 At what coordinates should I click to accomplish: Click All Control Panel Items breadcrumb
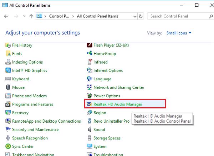tap(97, 16)
